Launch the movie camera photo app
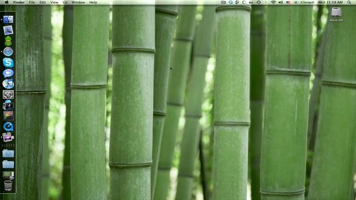This screenshot has height=200, width=356. 8,137
